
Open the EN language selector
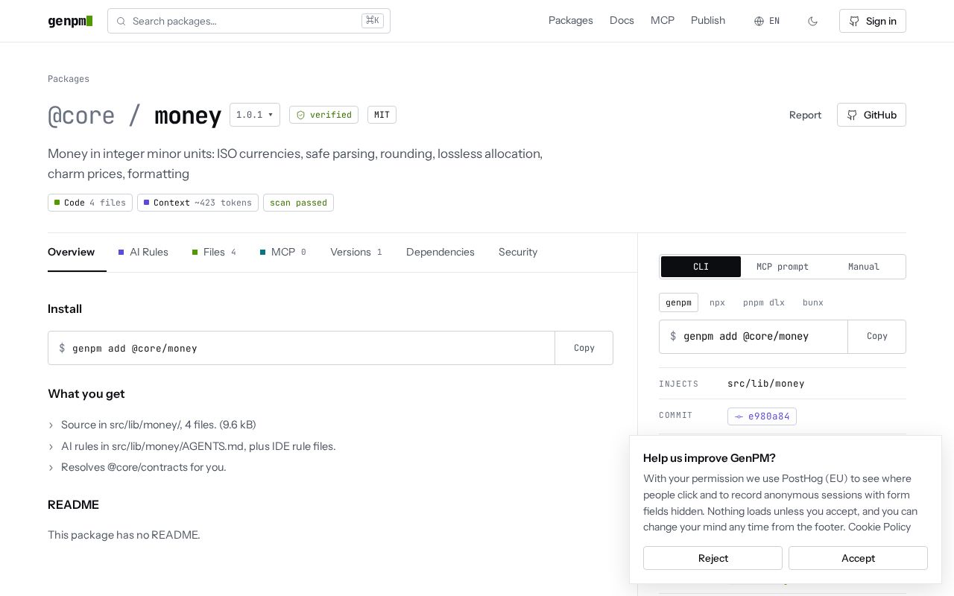point(767,21)
